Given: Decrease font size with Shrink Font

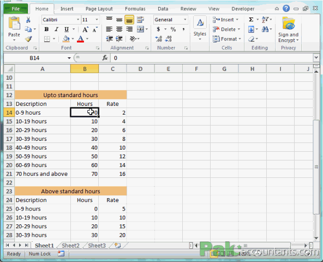Looking at the screenshot, I should (x=95, y=29).
